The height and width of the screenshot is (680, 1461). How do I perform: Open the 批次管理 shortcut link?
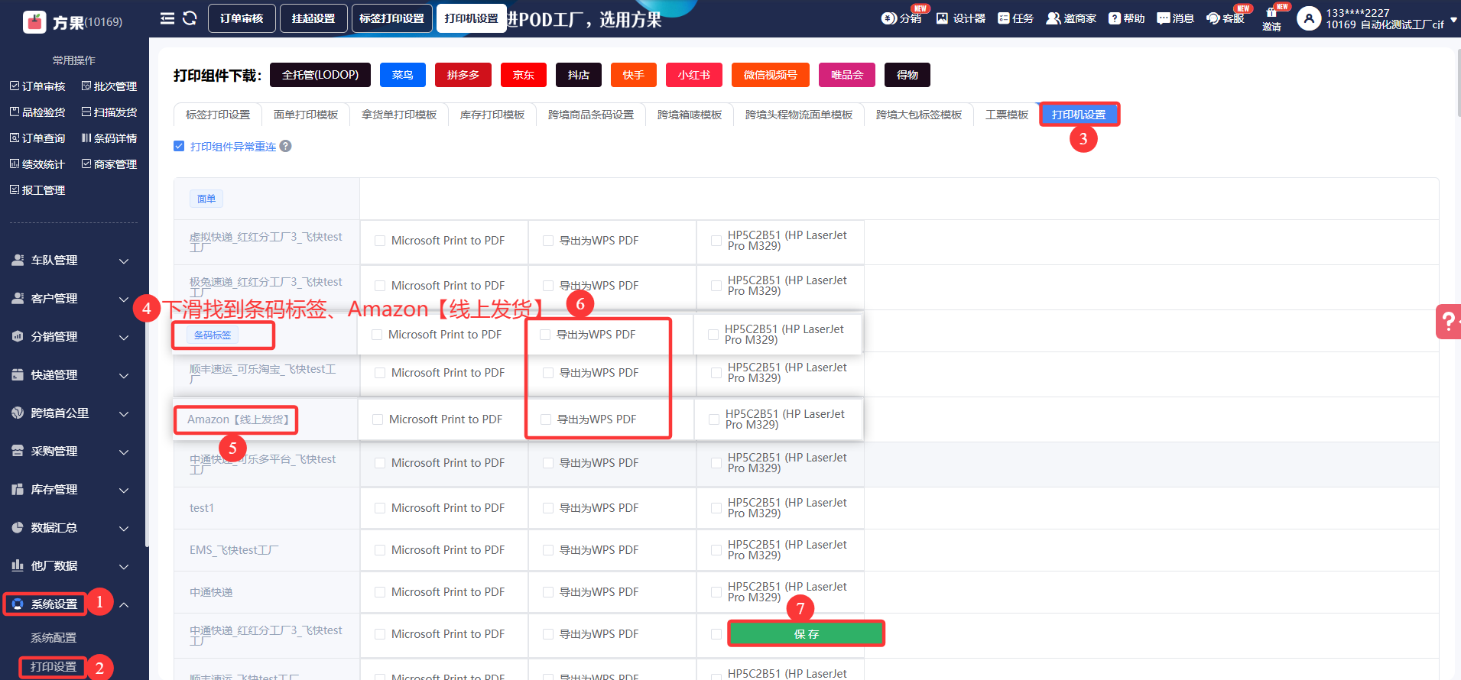(x=109, y=86)
